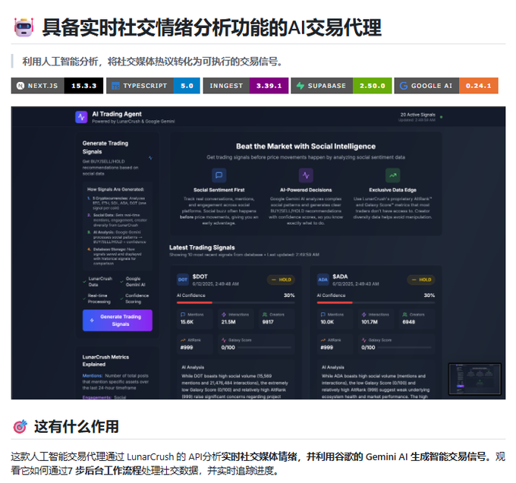Viewport: 516px width, 483px height.
Task: Click the Google G logo in badge
Action: point(404,86)
